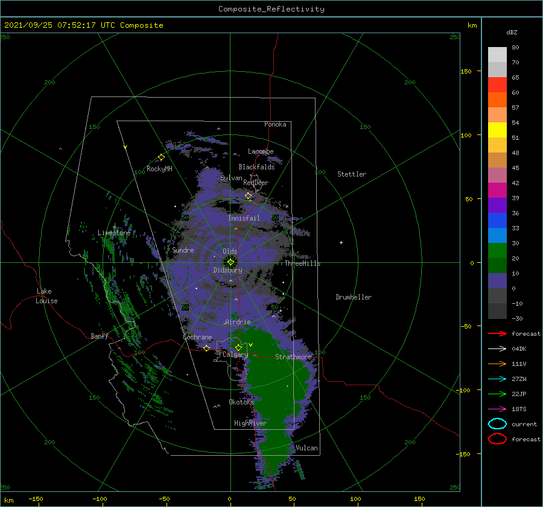Select the 65 dBZ red color swatch
This screenshot has width=543, height=507.
497,84
